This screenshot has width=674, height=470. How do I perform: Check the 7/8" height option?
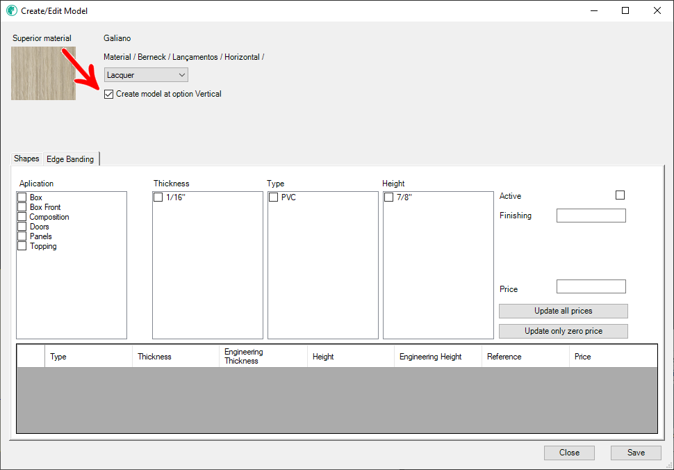pos(389,197)
